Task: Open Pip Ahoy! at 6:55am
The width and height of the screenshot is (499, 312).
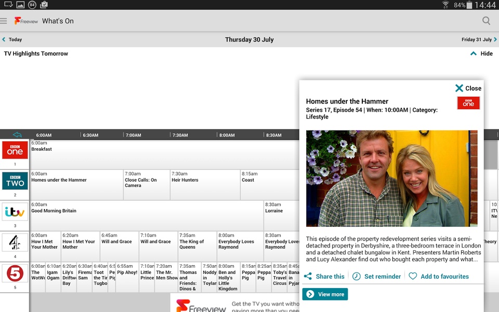Action: 127,277
